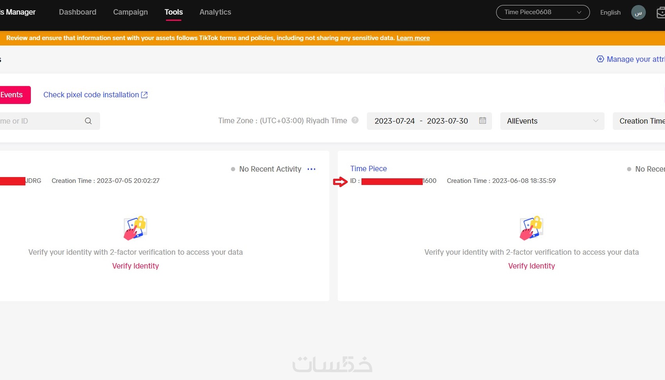Viewport: 665px width, 380px height.
Task: Click the search magnifier icon
Action: [88, 121]
